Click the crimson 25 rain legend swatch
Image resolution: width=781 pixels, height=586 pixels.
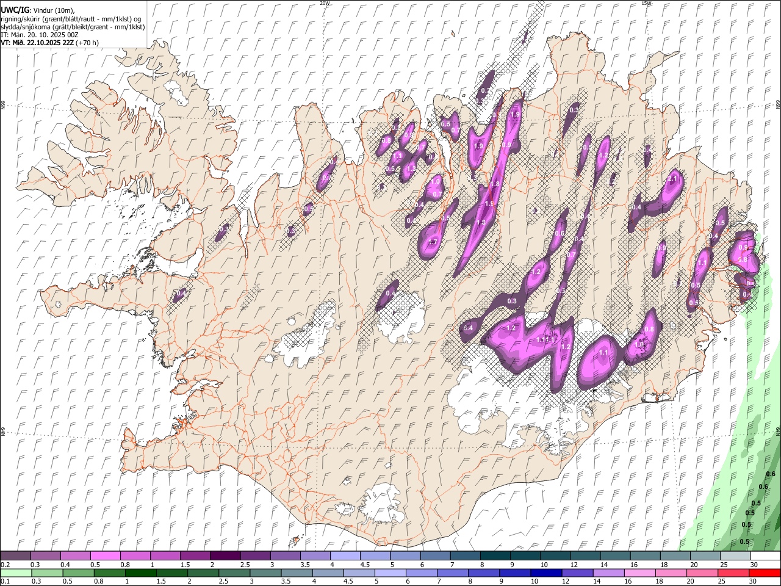coord(734,573)
